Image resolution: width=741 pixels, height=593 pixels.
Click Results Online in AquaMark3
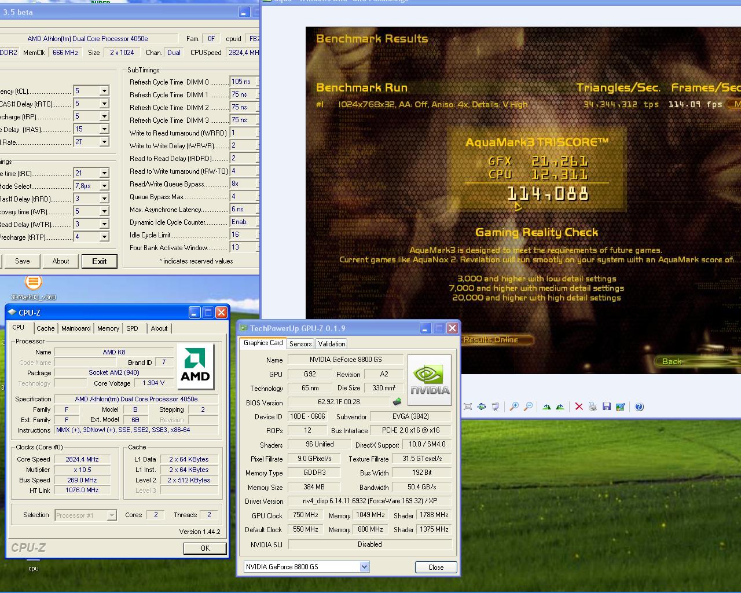tap(496, 340)
